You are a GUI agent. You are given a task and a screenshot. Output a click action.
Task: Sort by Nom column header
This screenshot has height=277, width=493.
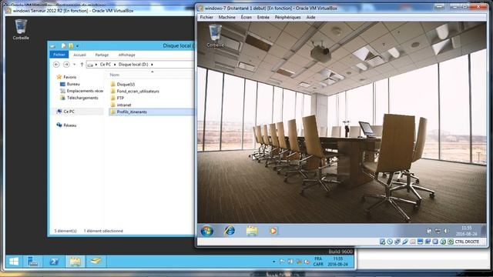[x=115, y=75]
